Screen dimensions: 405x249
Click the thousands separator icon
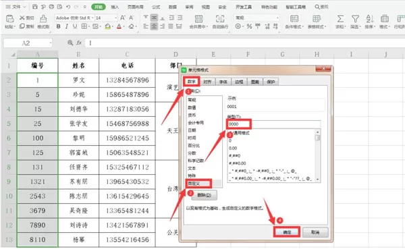[258, 26]
